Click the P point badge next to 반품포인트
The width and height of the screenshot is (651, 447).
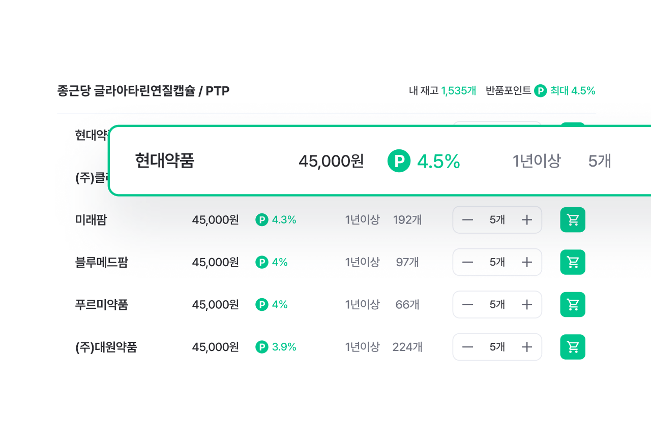pos(541,90)
